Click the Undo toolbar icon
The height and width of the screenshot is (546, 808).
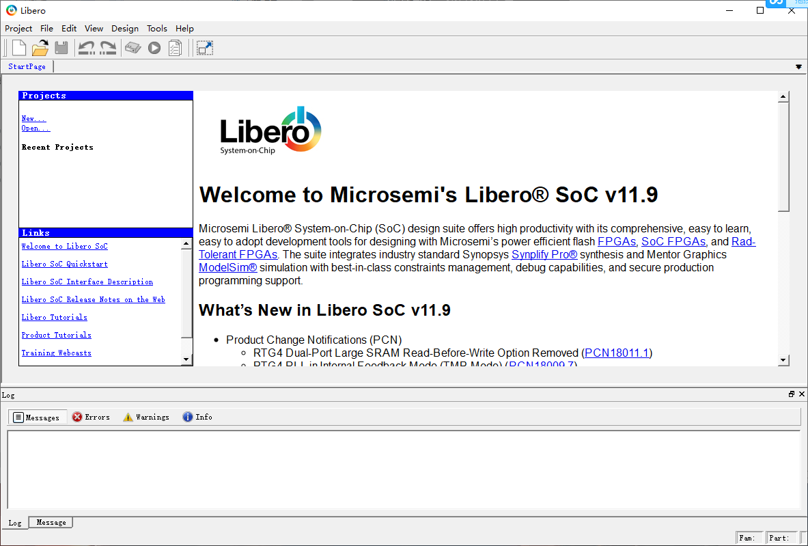[86, 48]
